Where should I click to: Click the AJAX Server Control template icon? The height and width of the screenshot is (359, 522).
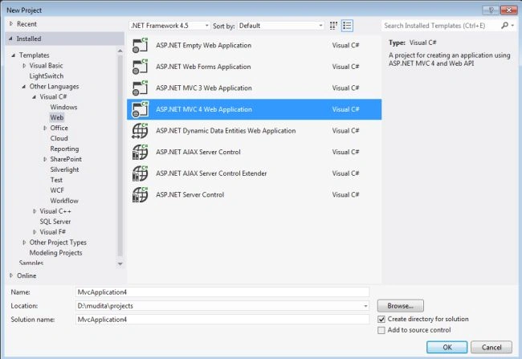pyautogui.click(x=140, y=152)
